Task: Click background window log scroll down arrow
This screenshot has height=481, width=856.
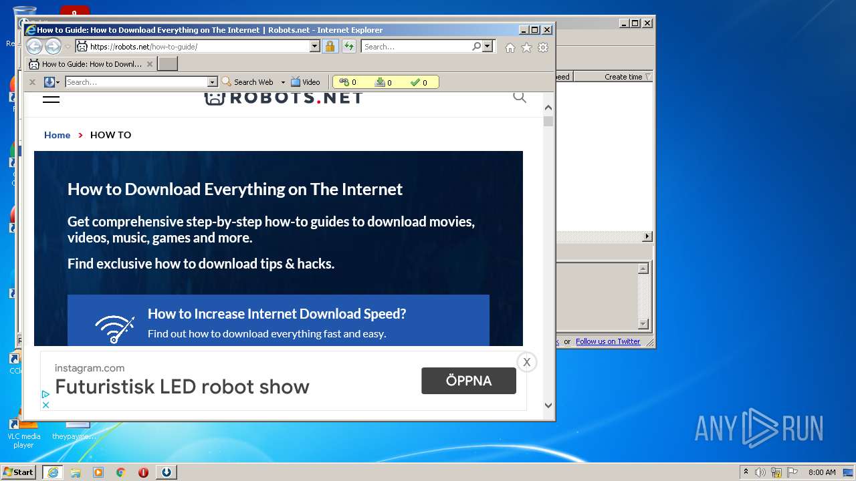Action: click(x=643, y=324)
